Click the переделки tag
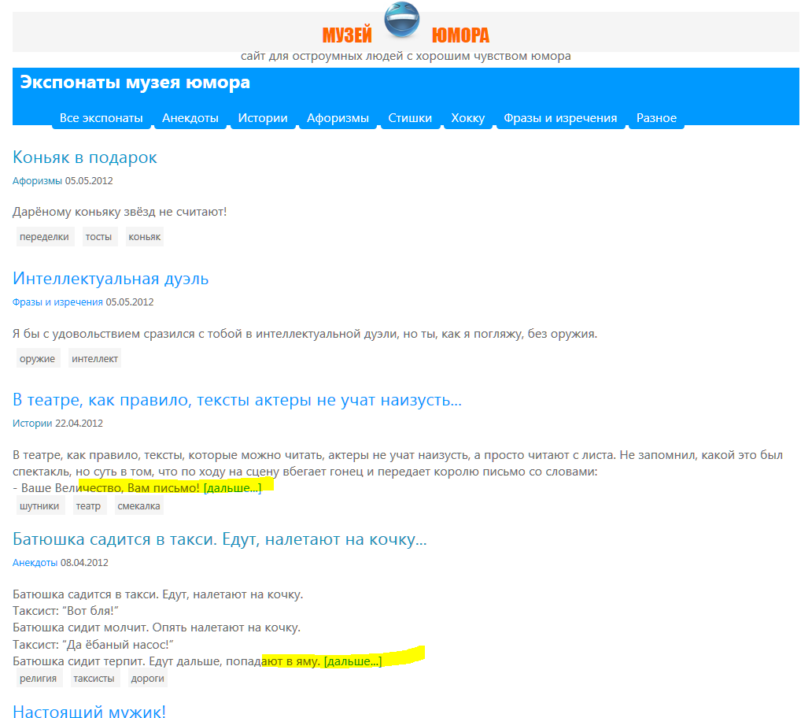Screen dimensions: 812x718 point(45,237)
